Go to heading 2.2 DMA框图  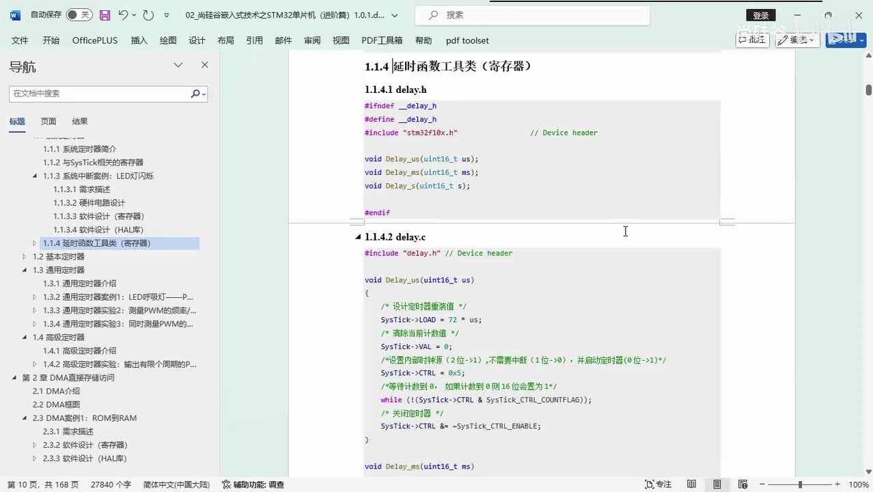tap(56, 405)
